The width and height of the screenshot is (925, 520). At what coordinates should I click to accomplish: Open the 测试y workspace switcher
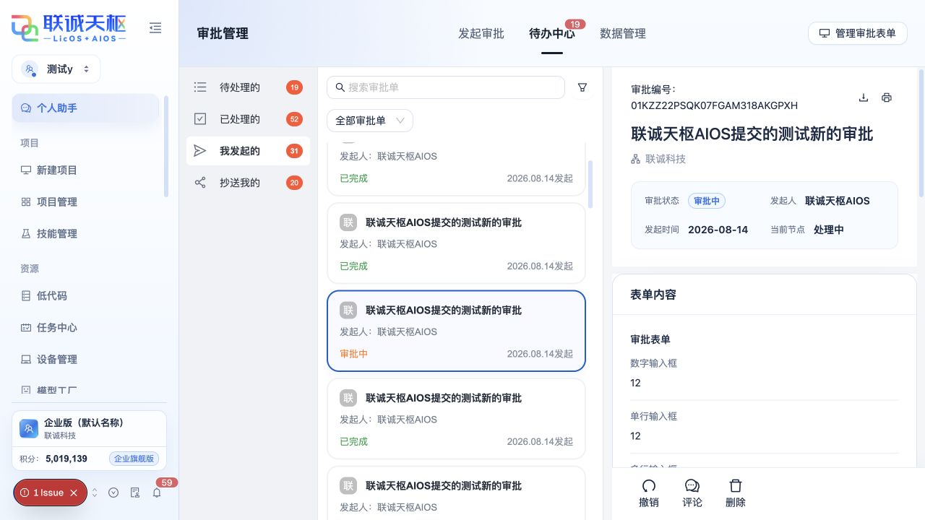point(56,69)
